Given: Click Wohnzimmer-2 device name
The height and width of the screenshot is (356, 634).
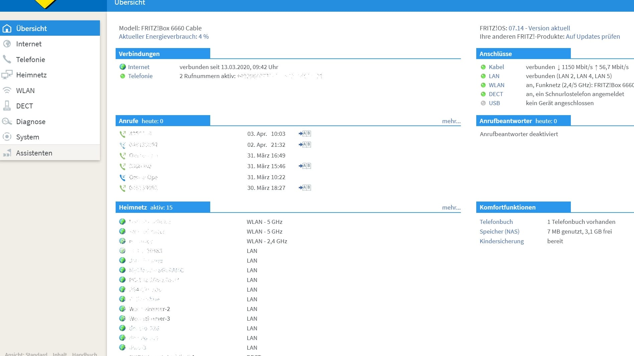Looking at the screenshot, I should (149, 309).
